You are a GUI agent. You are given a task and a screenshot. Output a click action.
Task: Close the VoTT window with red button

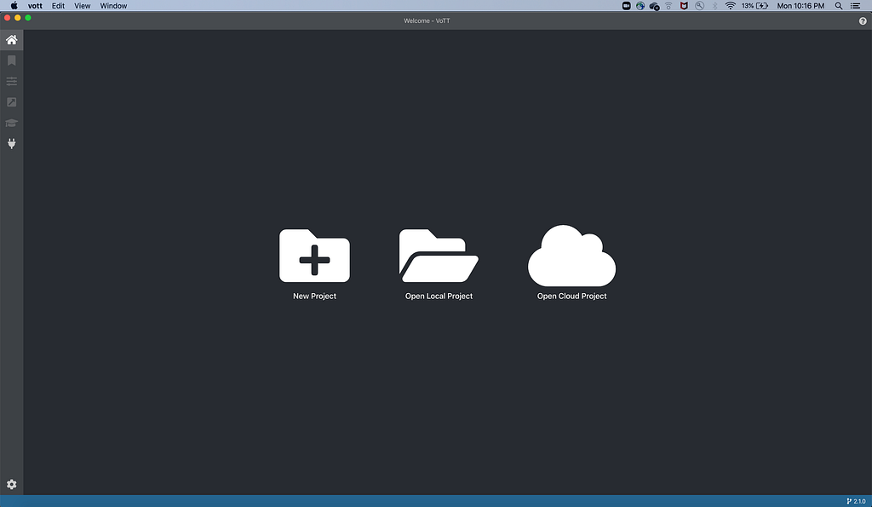pyautogui.click(x=7, y=18)
